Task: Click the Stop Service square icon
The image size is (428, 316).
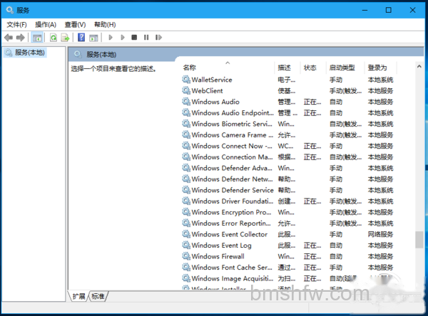Action: coord(134,37)
